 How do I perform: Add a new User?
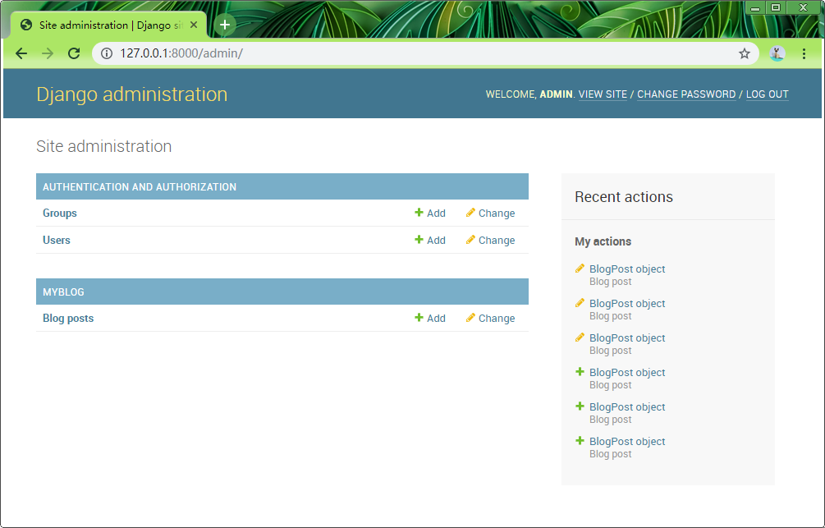pyautogui.click(x=430, y=240)
